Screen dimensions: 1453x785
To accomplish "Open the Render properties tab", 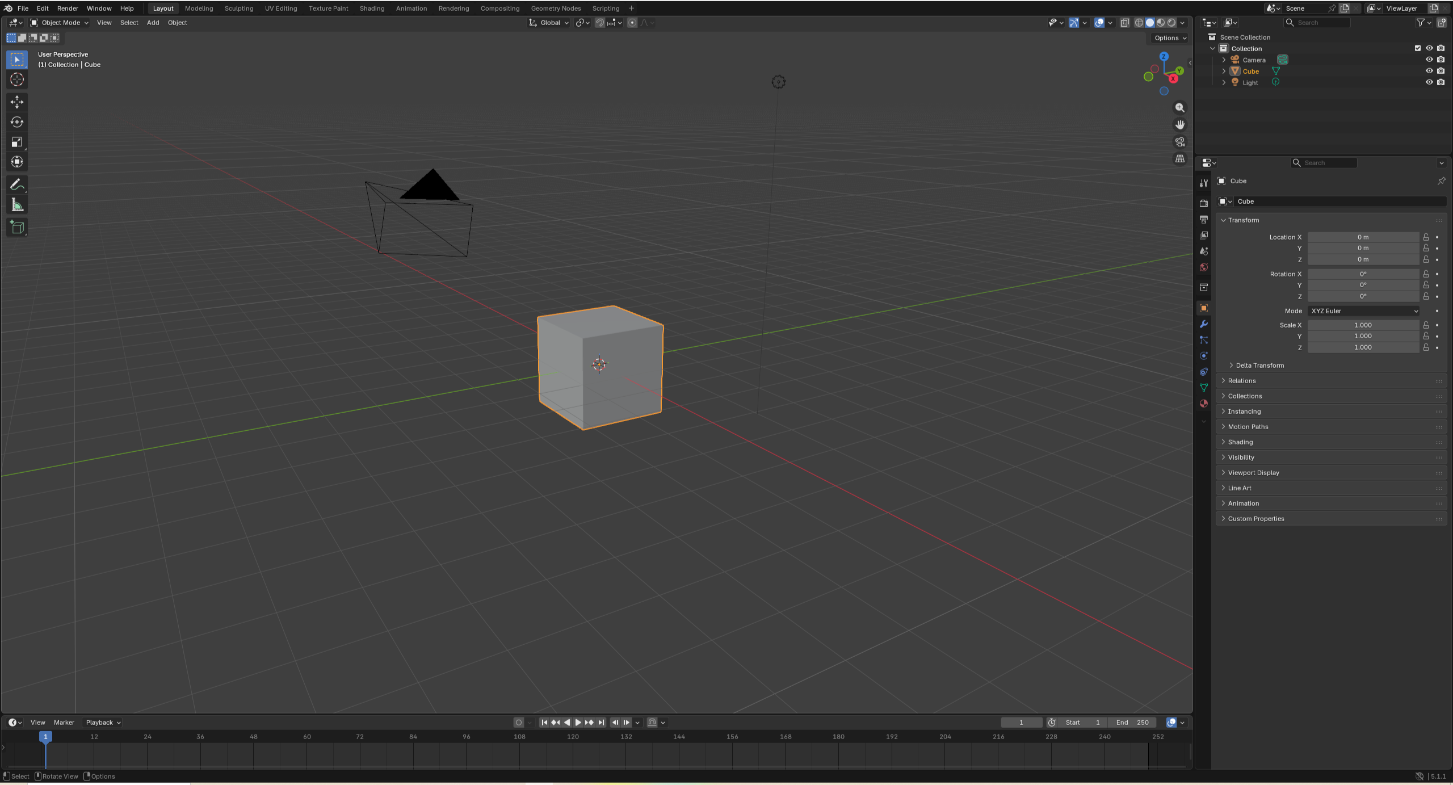I will pyautogui.click(x=1204, y=203).
